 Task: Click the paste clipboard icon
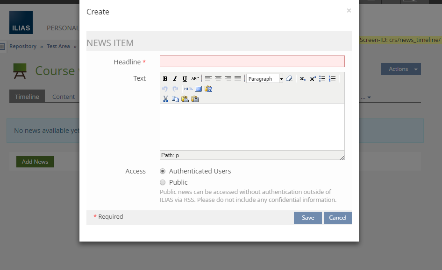point(185,99)
